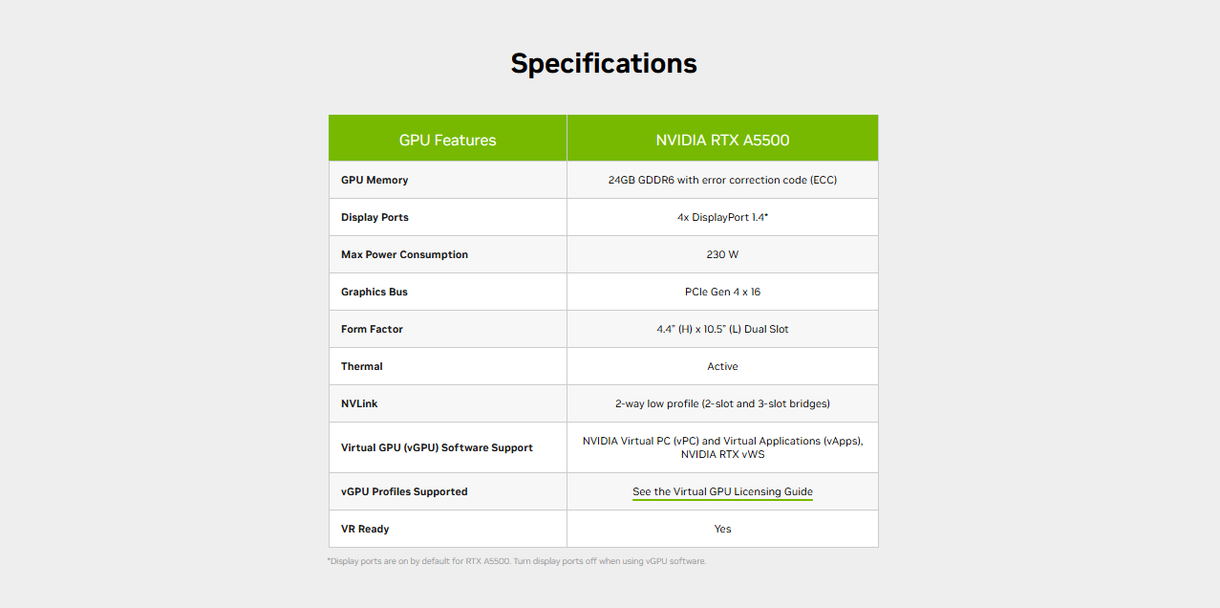
Task: Click the Specifications heading
Action: [x=604, y=63]
